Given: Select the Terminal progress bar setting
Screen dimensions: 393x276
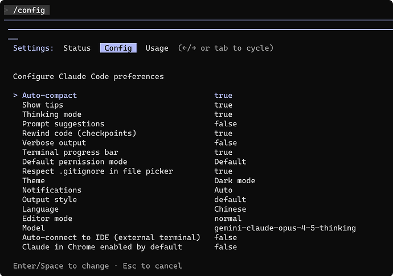Looking at the screenshot, I should coord(70,153).
